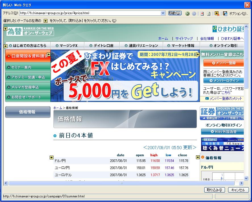Click the Save Query floppy disk icon
Viewport: 252px width, 202px height.
click(225, 14)
